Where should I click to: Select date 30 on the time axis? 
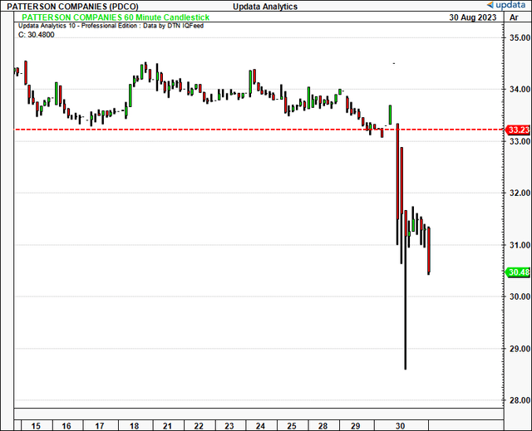point(400,425)
